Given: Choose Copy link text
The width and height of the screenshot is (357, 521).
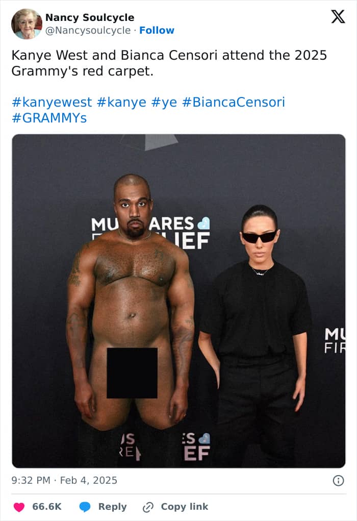Looking at the screenshot, I should [x=185, y=507].
